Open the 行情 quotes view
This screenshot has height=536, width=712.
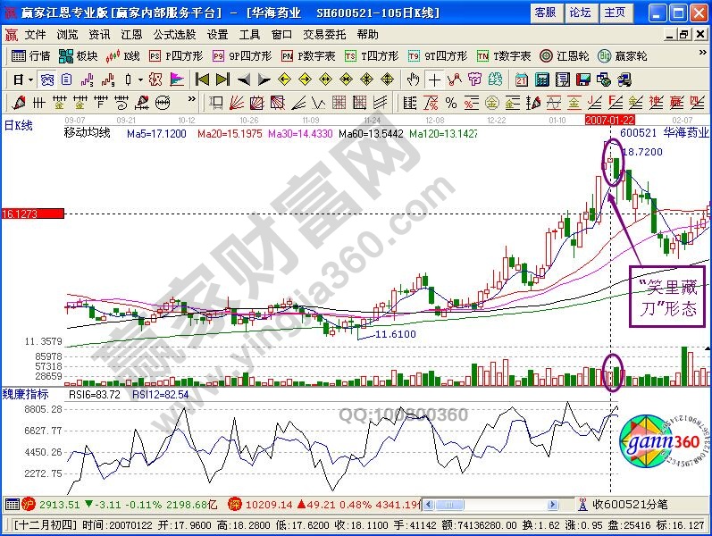[30, 56]
